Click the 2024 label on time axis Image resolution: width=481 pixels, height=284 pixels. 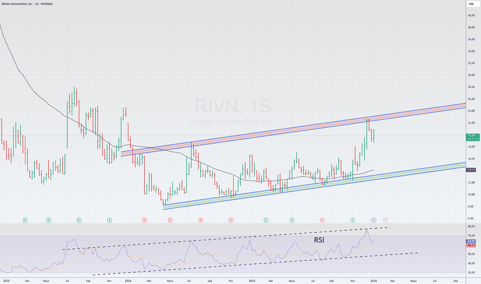(x=128, y=280)
